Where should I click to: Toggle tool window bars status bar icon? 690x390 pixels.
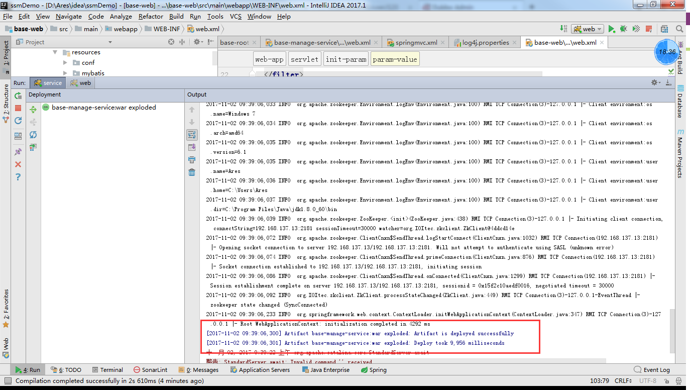7,381
